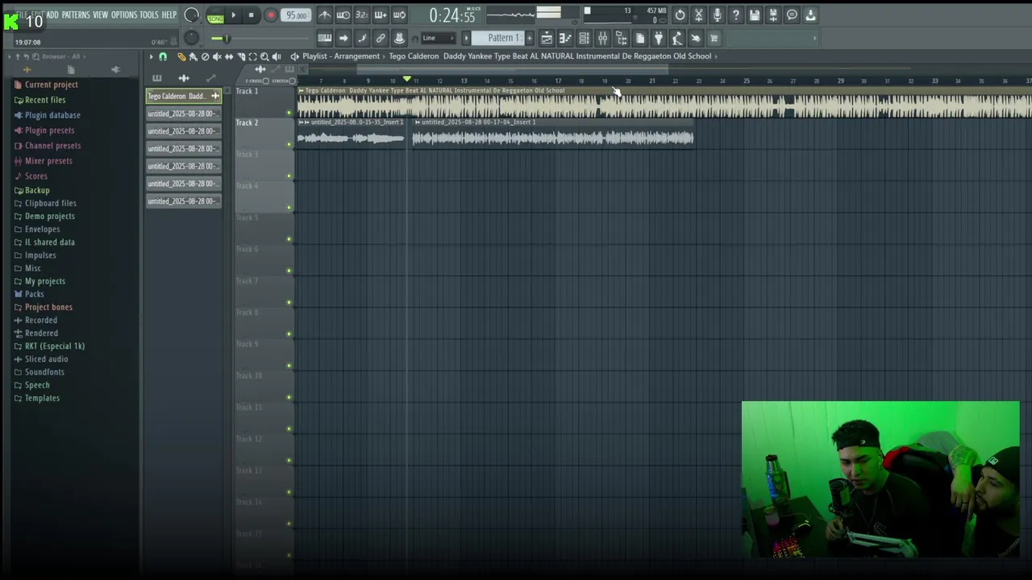Click the undo history circular arrow icon
The image size is (1032, 580).
coord(680,14)
